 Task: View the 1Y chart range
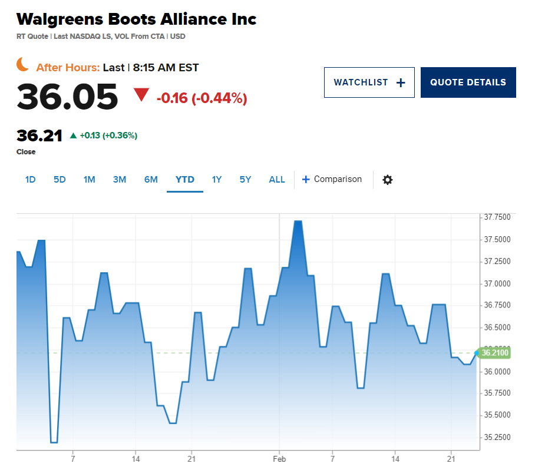(x=217, y=180)
